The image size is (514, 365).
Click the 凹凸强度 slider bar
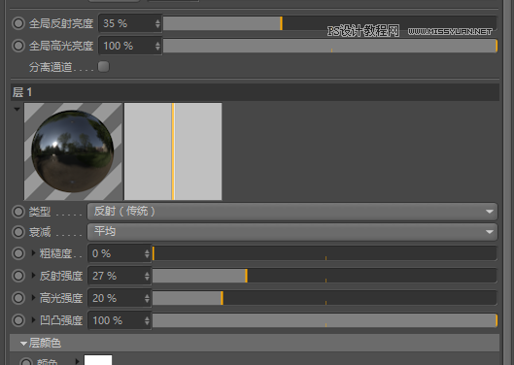325,320
